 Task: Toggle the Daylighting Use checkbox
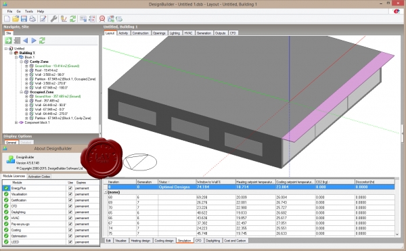tap(70, 212)
